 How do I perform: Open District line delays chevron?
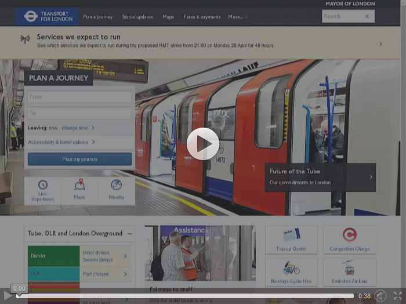(125, 256)
